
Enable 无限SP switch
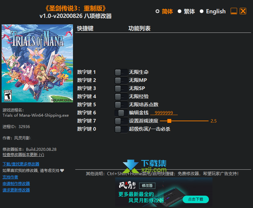coord(121,89)
